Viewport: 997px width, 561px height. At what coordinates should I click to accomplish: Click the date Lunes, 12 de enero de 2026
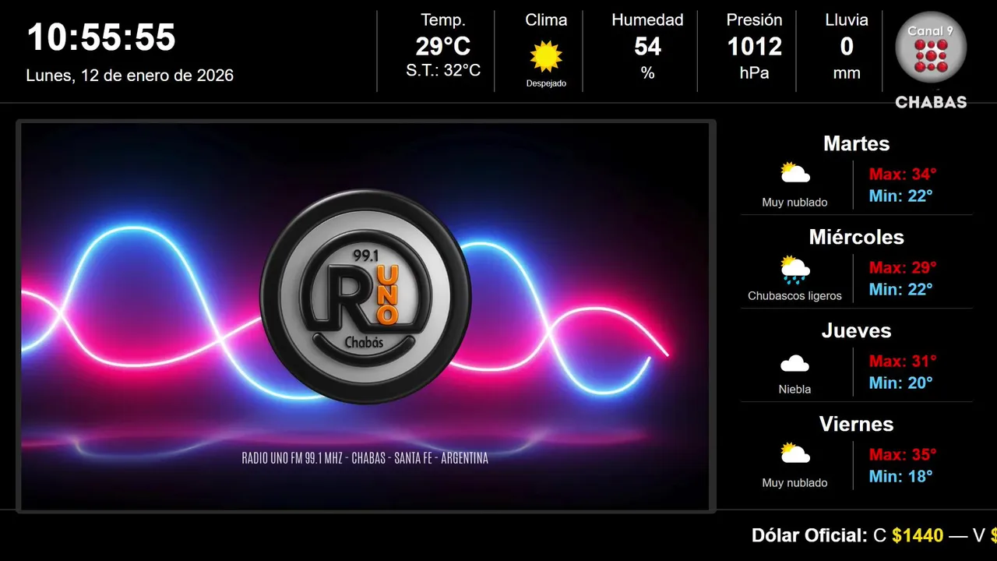(x=130, y=76)
